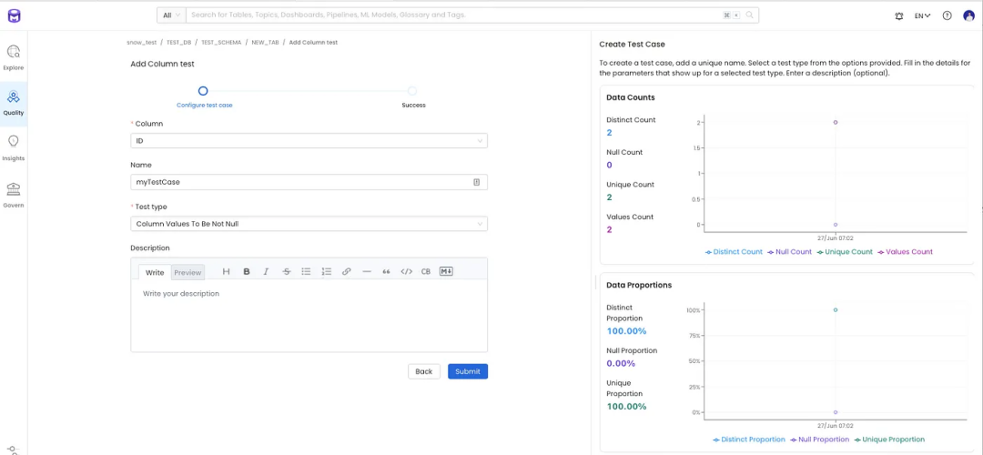Apply italic formatting in description toolbar
This screenshot has width=983, height=455.
tap(266, 271)
